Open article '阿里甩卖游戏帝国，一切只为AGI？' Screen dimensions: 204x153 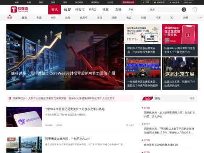pos(68,139)
